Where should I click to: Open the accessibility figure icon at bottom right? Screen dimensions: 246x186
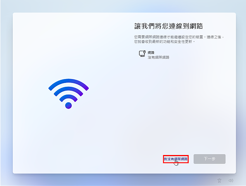(219, 181)
